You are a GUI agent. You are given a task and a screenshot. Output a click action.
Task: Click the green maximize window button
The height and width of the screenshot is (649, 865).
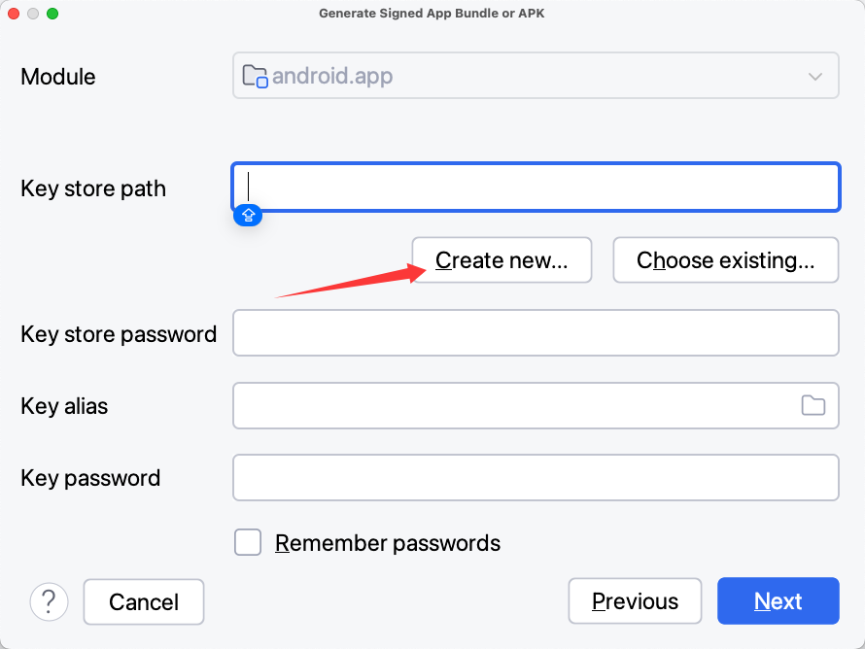click(52, 14)
